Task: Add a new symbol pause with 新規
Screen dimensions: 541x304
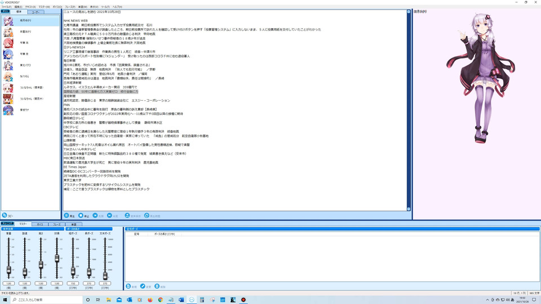Action: tap(131, 287)
